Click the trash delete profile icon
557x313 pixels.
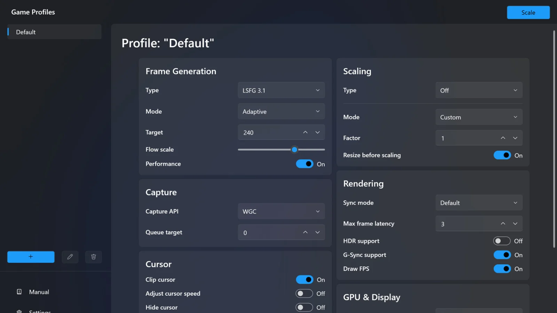click(93, 257)
